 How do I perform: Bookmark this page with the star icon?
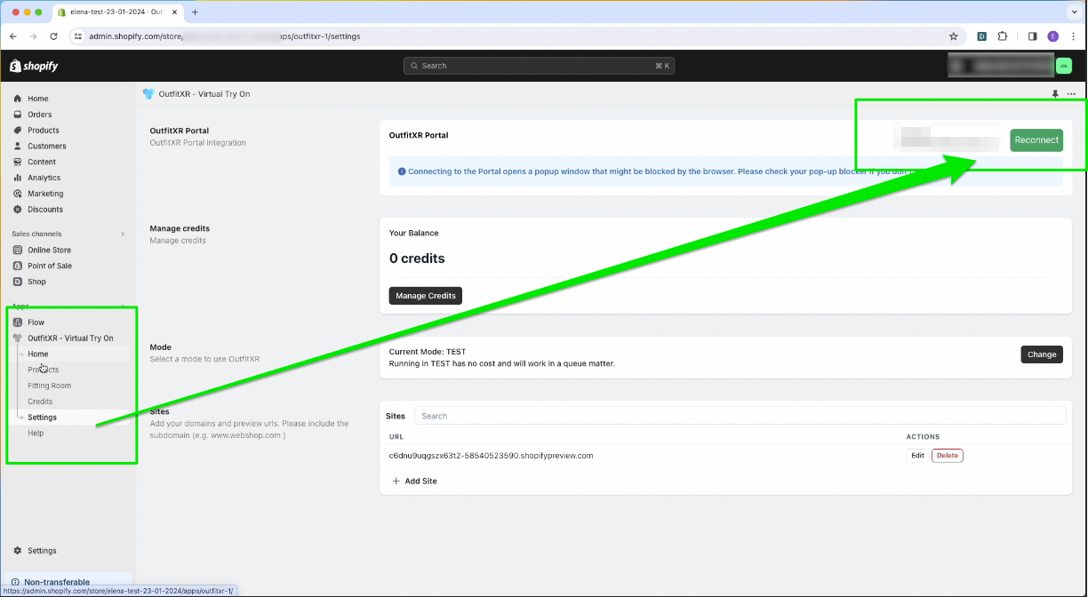coord(954,36)
